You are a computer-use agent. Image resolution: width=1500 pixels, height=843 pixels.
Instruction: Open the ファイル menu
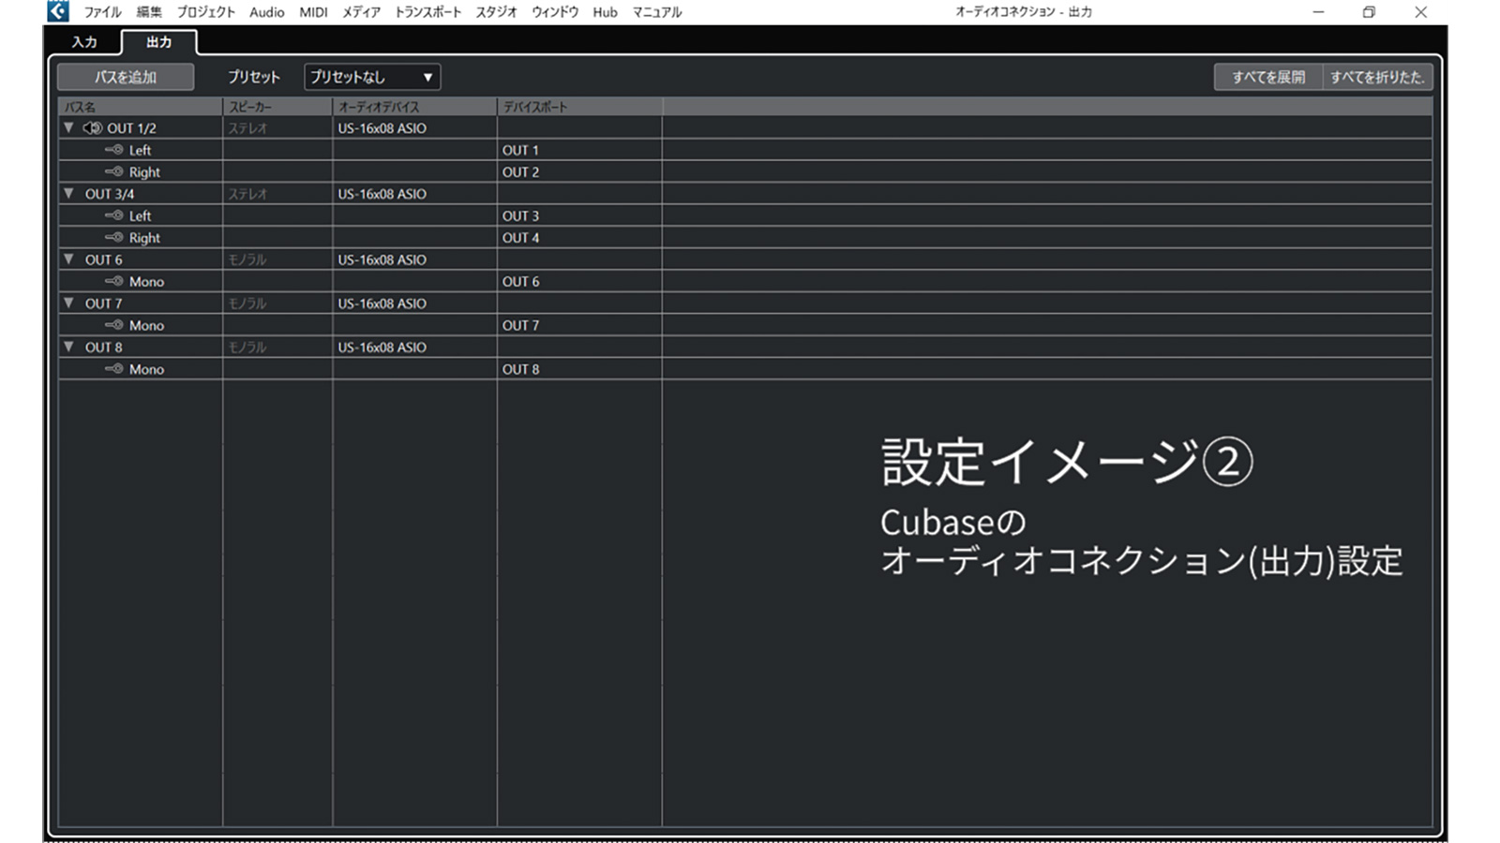point(102,12)
